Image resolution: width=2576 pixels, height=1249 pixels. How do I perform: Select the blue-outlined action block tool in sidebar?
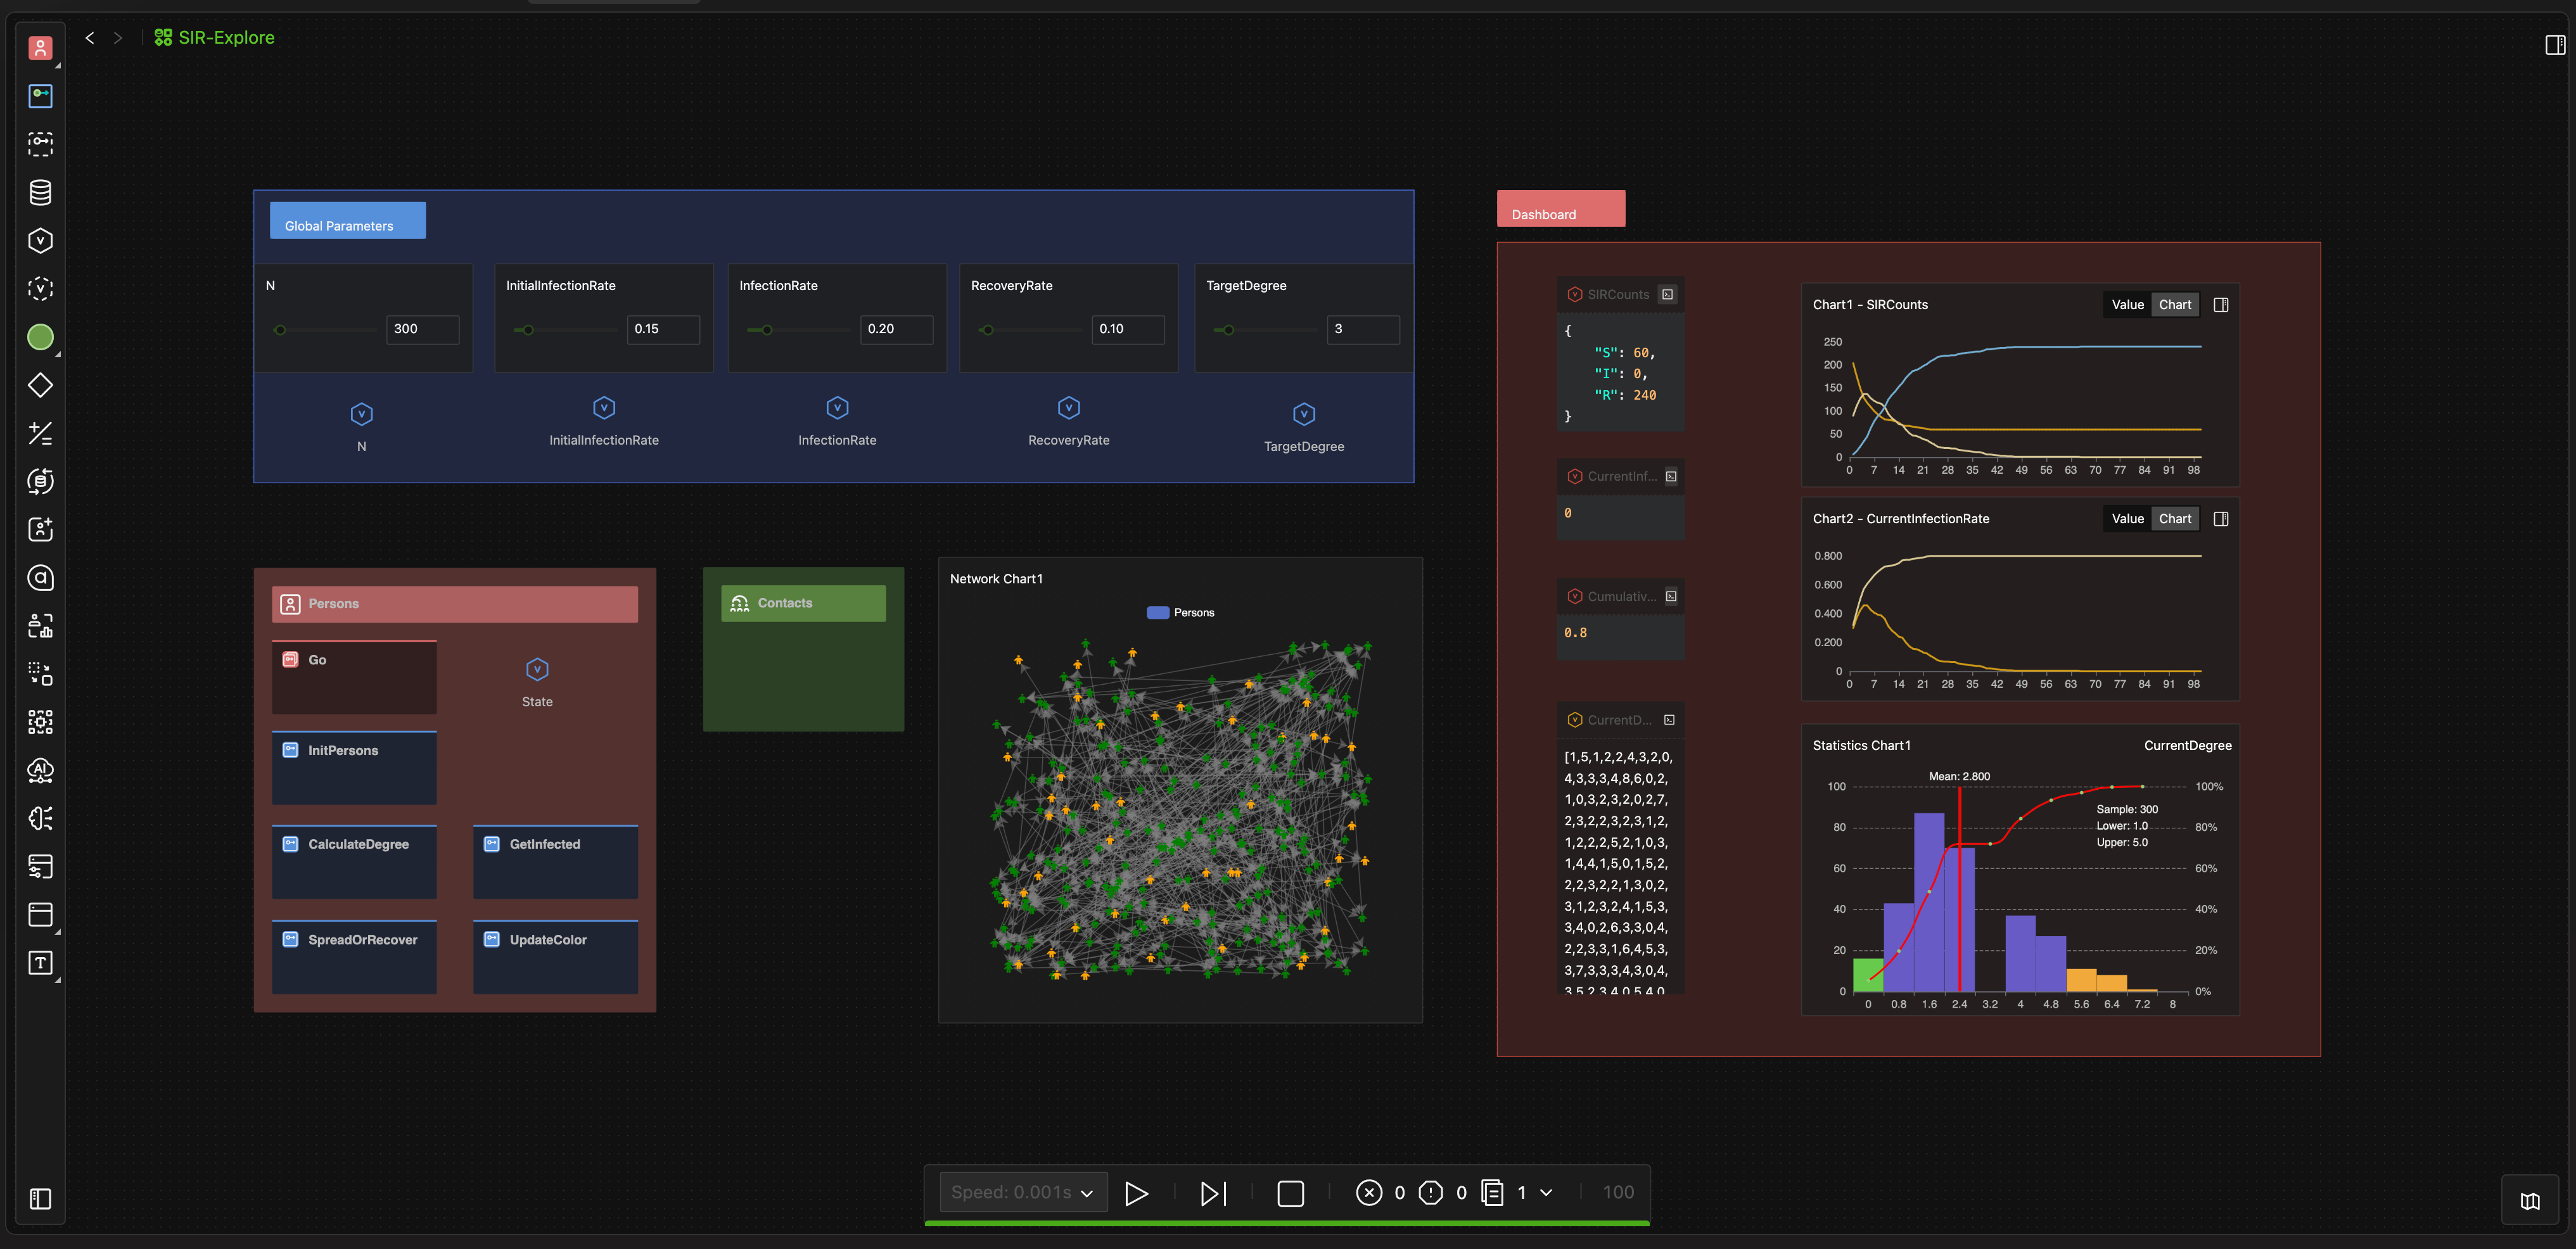[40, 96]
